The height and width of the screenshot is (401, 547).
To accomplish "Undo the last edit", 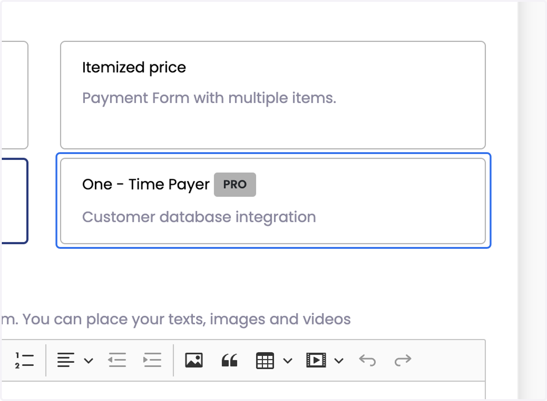I will point(367,360).
